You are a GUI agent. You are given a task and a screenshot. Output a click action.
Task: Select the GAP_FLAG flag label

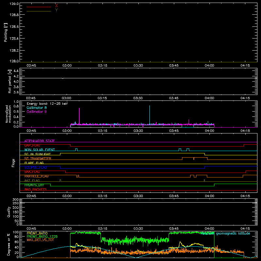pos(32,145)
